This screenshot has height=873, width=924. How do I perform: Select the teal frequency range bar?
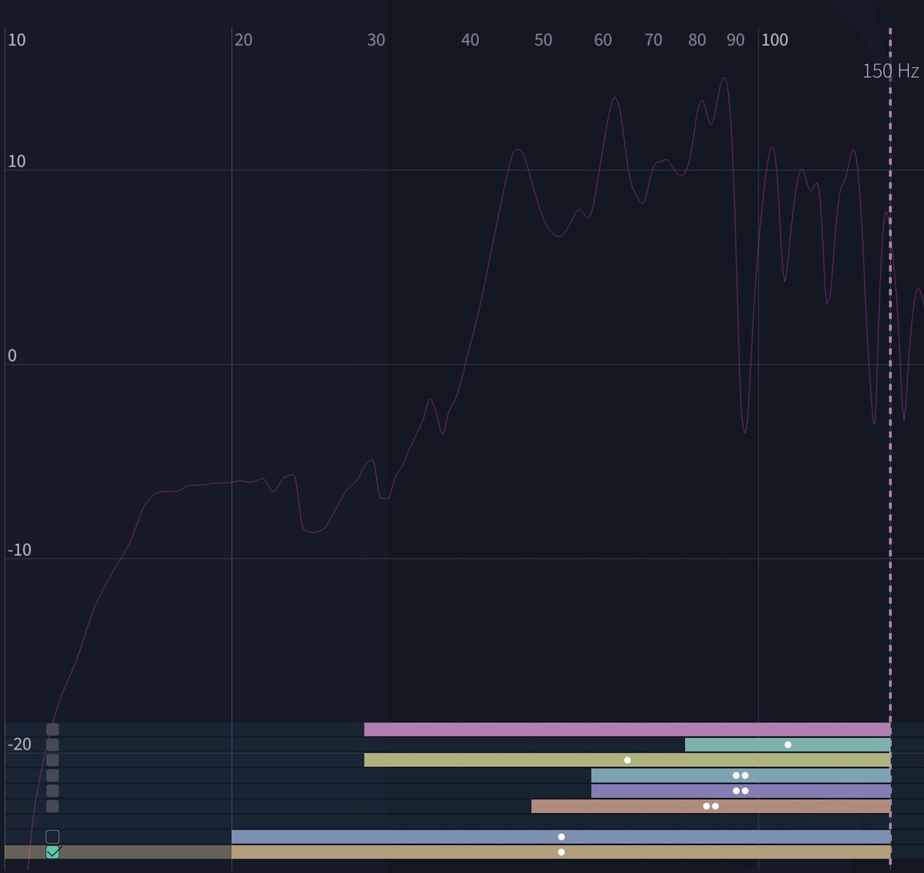788,744
